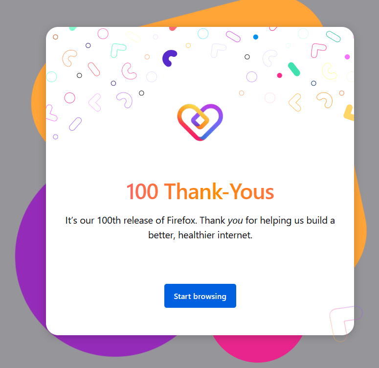The height and width of the screenshot is (368, 379).
Task: Click the italic word "you"
Action: click(x=235, y=220)
